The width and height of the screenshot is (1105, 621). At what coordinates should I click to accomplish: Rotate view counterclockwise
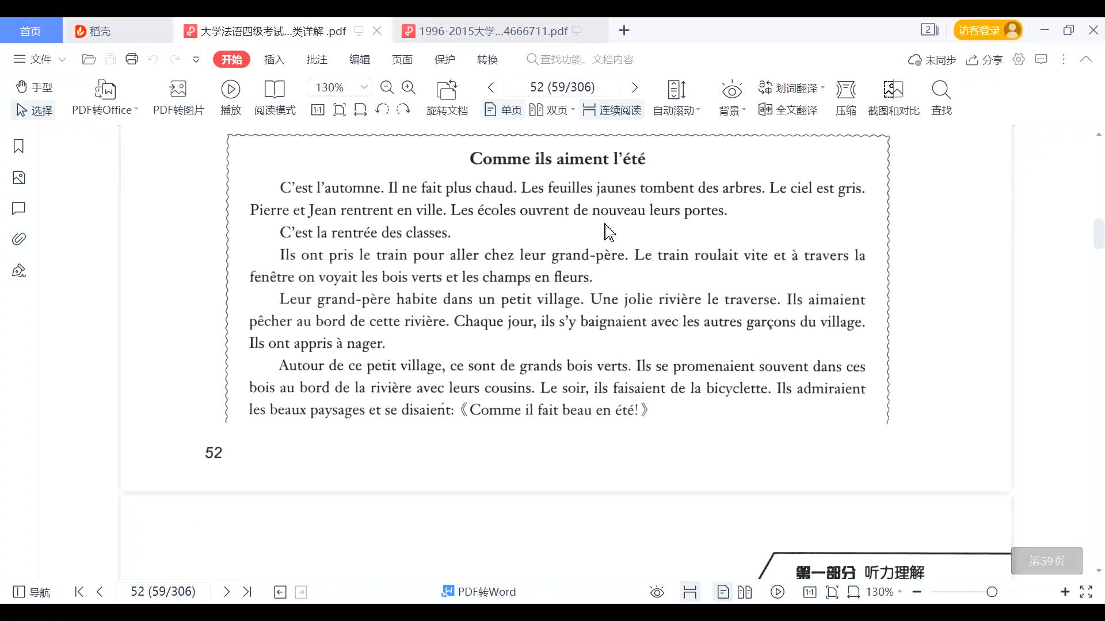tap(382, 109)
